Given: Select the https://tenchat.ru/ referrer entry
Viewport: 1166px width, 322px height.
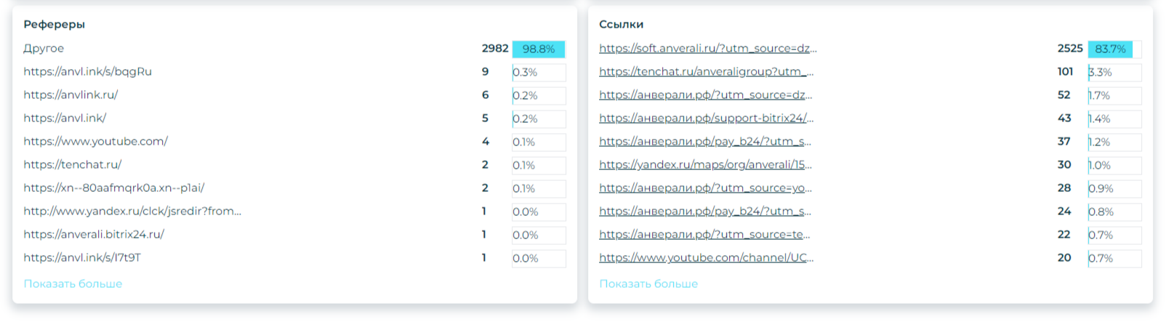Looking at the screenshot, I should [x=72, y=165].
